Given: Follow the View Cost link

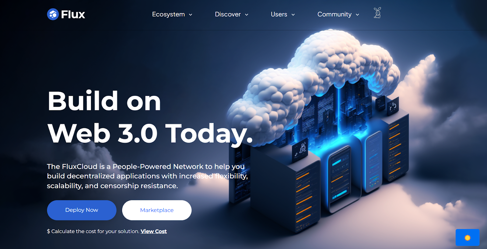Looking at the screenshot, I should 154,231.
